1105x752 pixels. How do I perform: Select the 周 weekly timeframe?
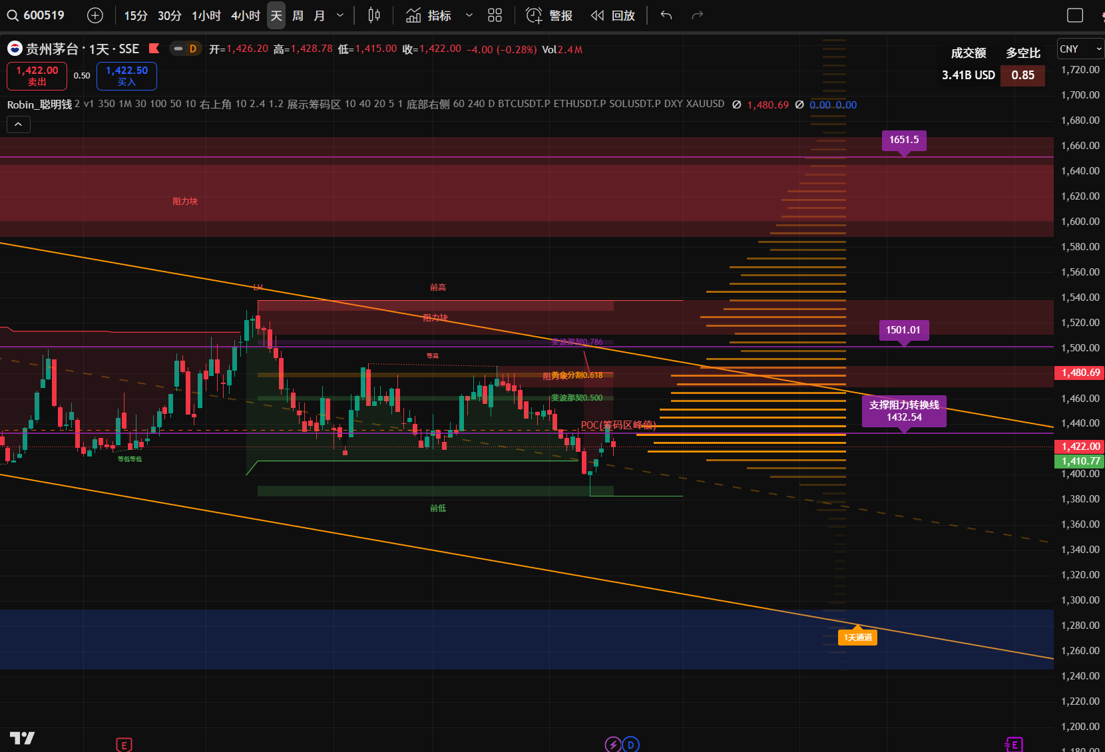coord(298,15)
